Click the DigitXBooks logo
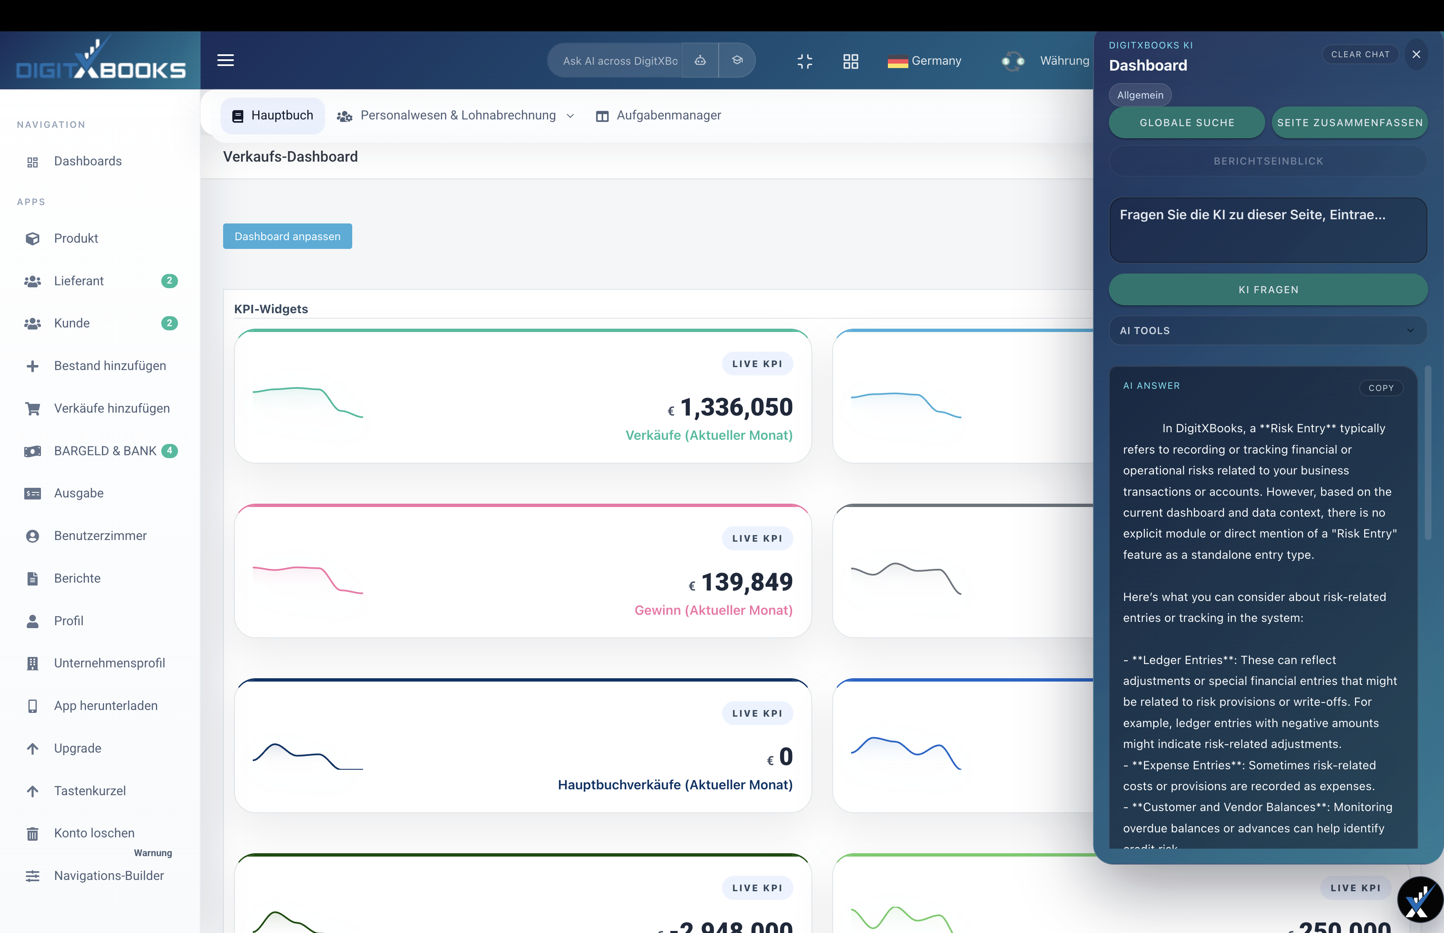The height and width of the screenshot is (933, 1444). (x=99, y=60)
